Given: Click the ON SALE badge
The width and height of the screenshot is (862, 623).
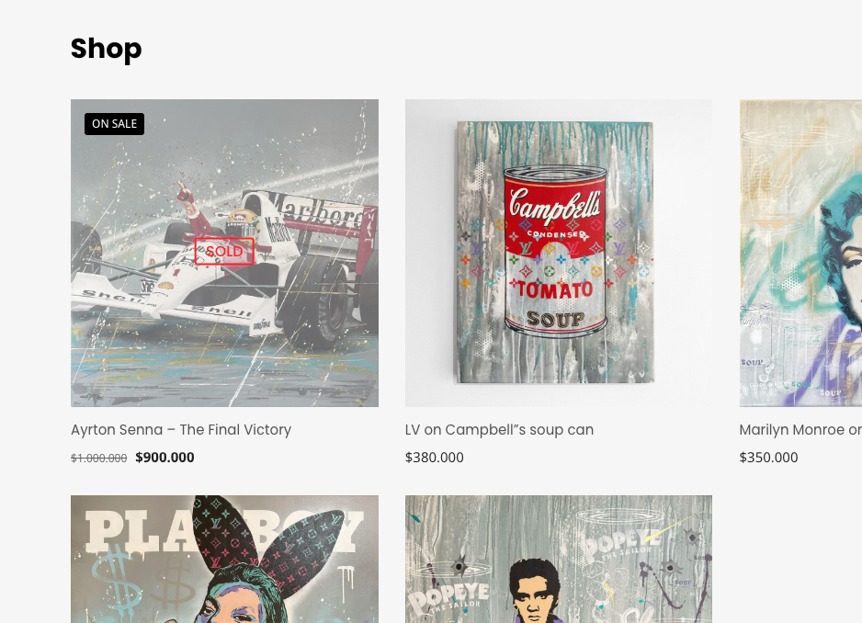Looking at the screenshot, I should pyautogui.click(x=114, y=124).
